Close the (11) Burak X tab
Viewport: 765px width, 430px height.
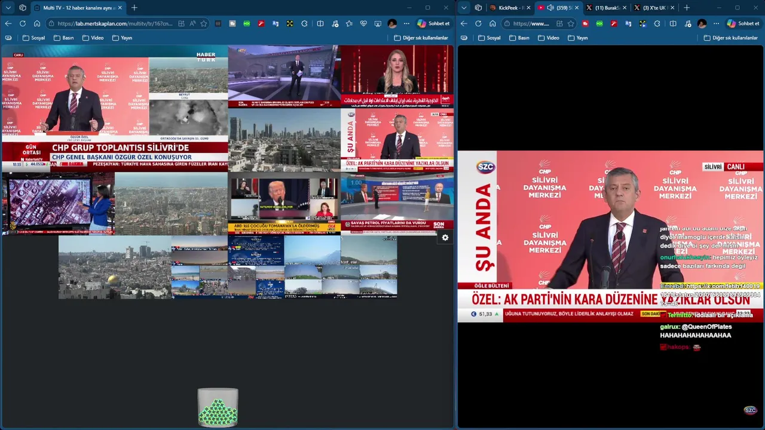coord(625,8)
